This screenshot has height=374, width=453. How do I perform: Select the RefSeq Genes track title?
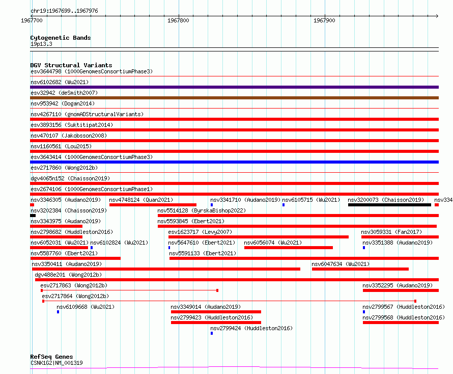click(x=51, y=357)
